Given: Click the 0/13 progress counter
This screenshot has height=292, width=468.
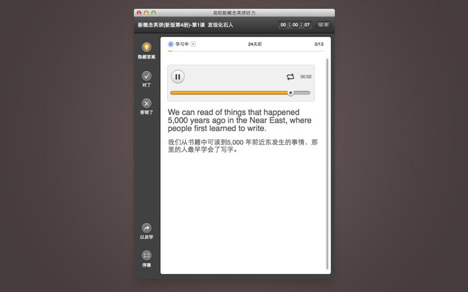Looking at the screenshot, I should (x=319, y=44).
